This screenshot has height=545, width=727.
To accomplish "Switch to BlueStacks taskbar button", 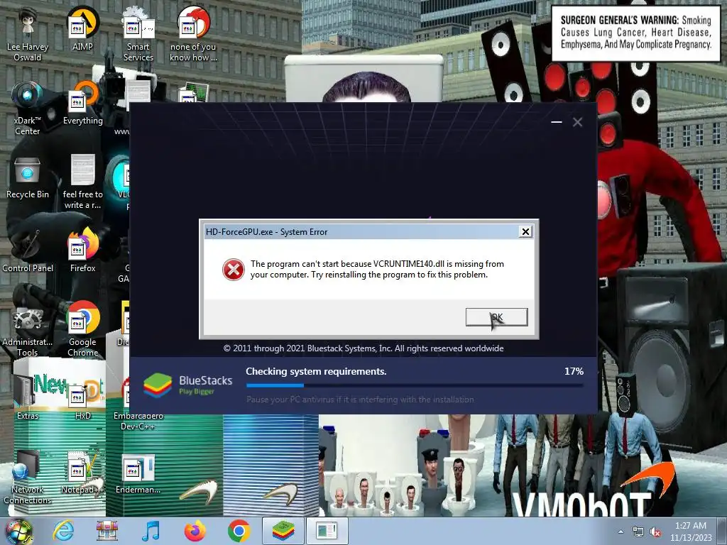I will click(x=283, y=531).
